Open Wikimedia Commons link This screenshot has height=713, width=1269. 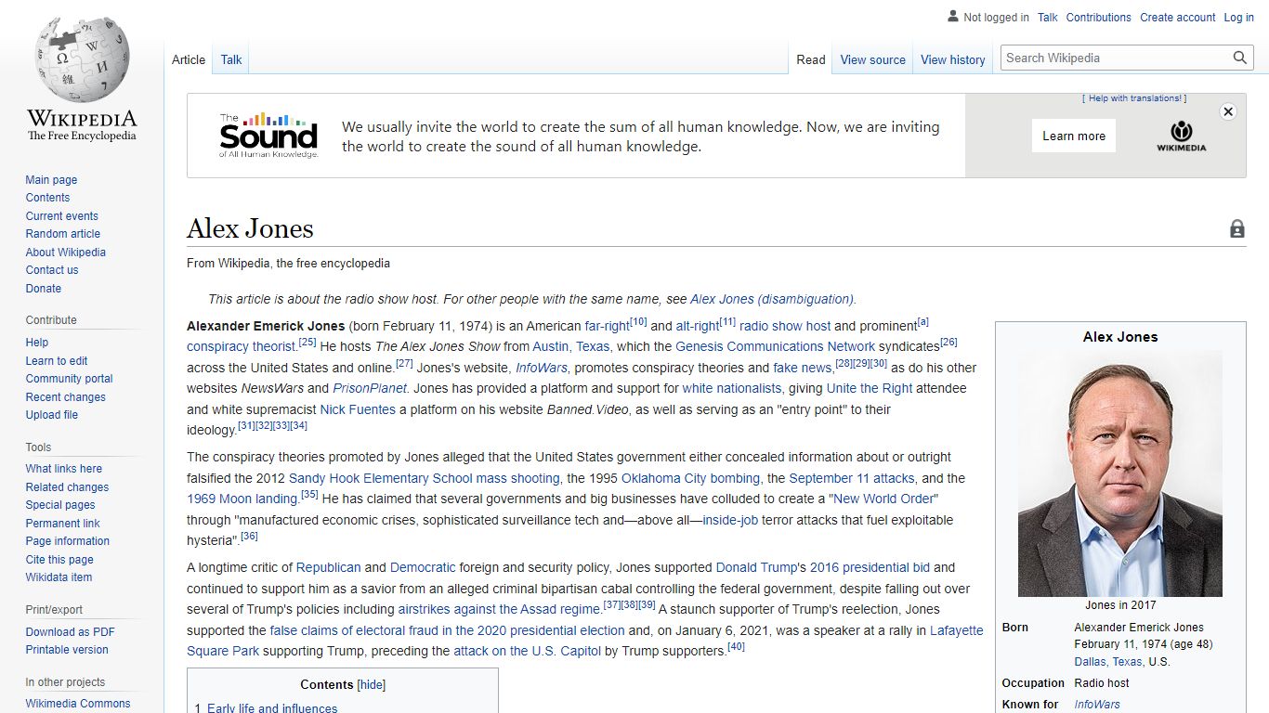click(x=78, y=704)
